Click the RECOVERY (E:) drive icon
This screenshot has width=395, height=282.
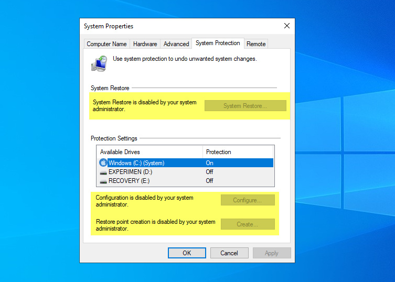tap(103, 181)
